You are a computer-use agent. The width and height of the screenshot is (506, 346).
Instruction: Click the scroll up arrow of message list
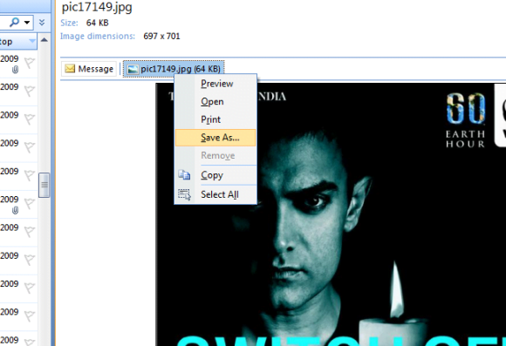44,40
